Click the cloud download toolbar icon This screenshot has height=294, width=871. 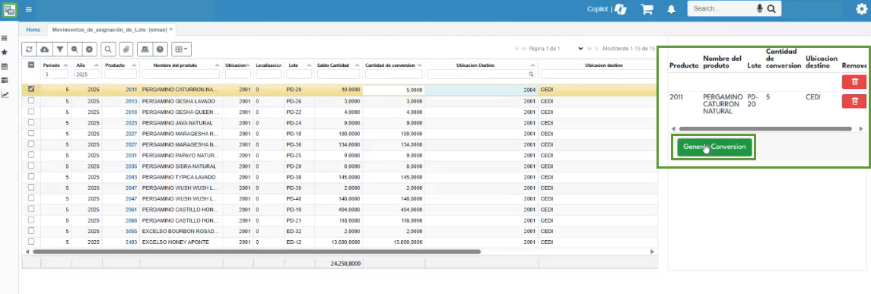click(x=44, y=49)
